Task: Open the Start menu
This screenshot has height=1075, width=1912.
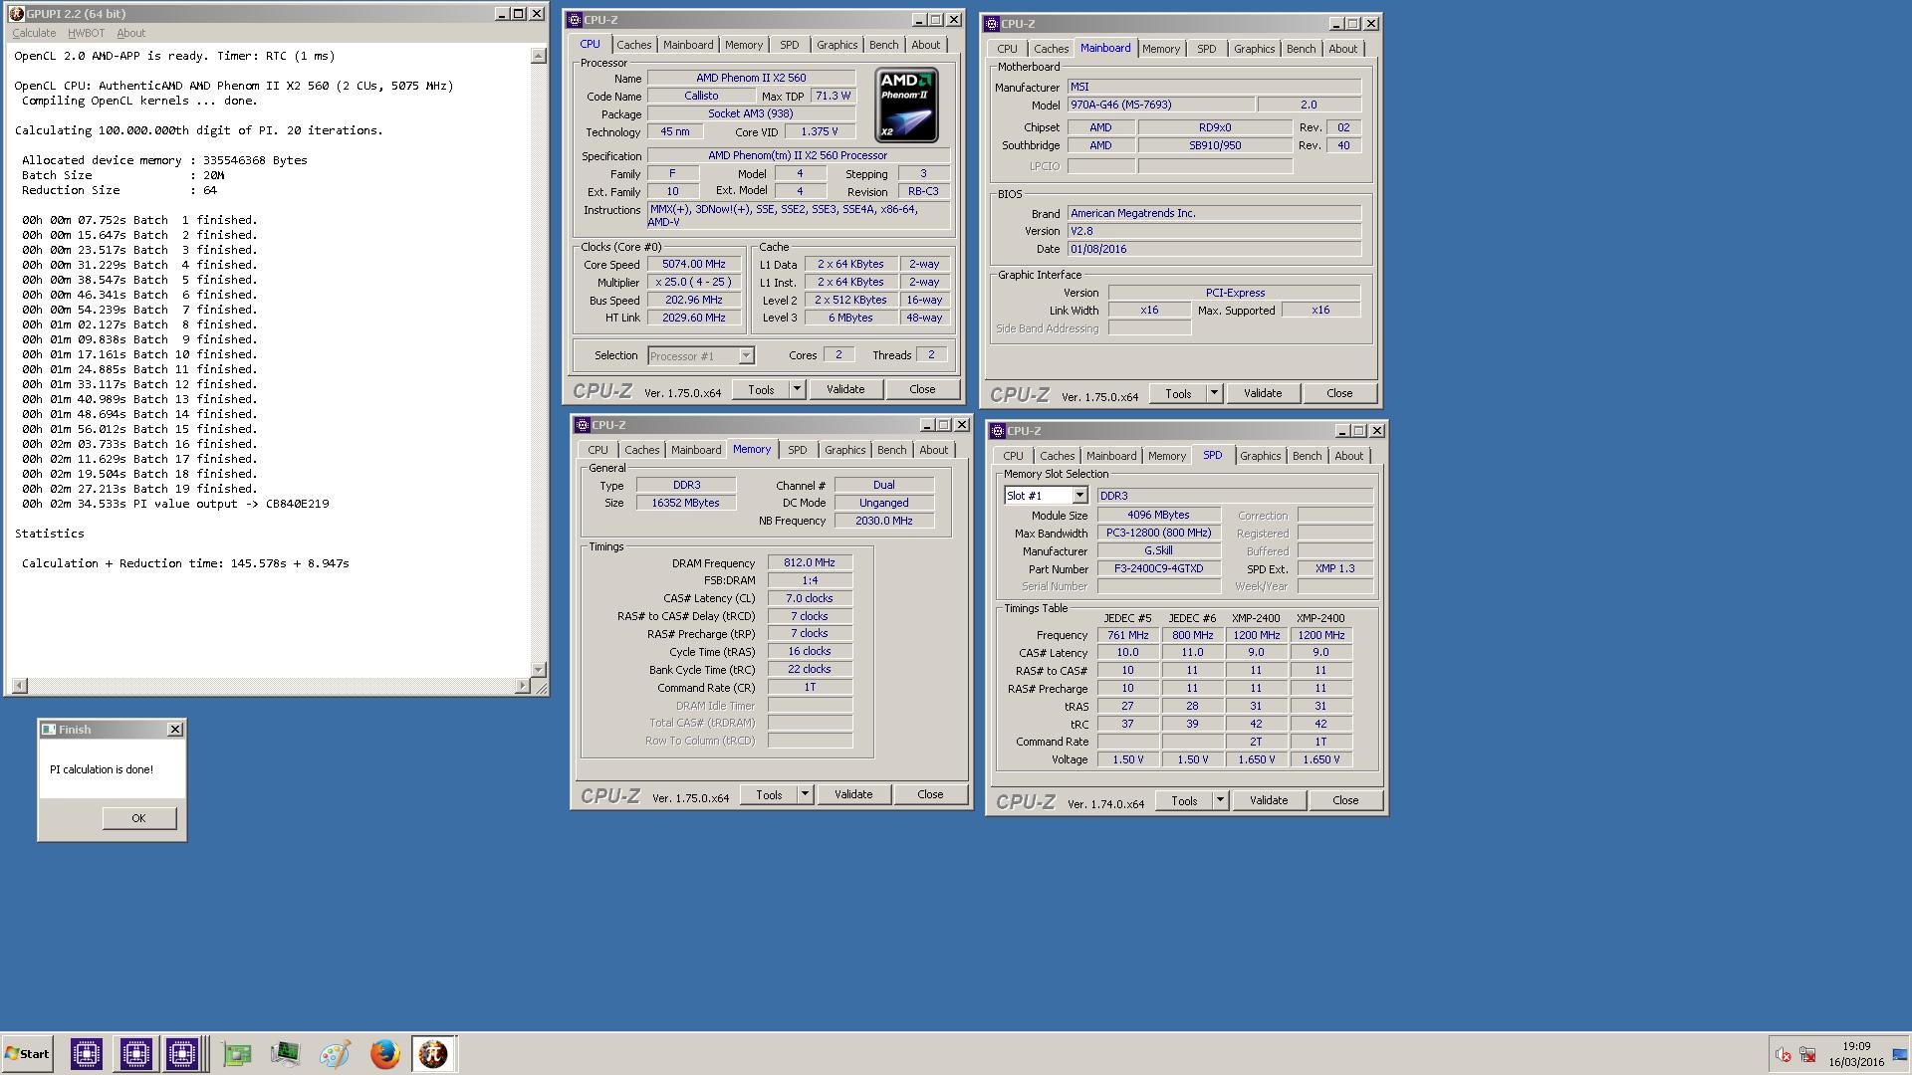Action: coord(28,1054)
